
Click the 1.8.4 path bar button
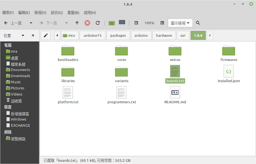tap(198, 35)
